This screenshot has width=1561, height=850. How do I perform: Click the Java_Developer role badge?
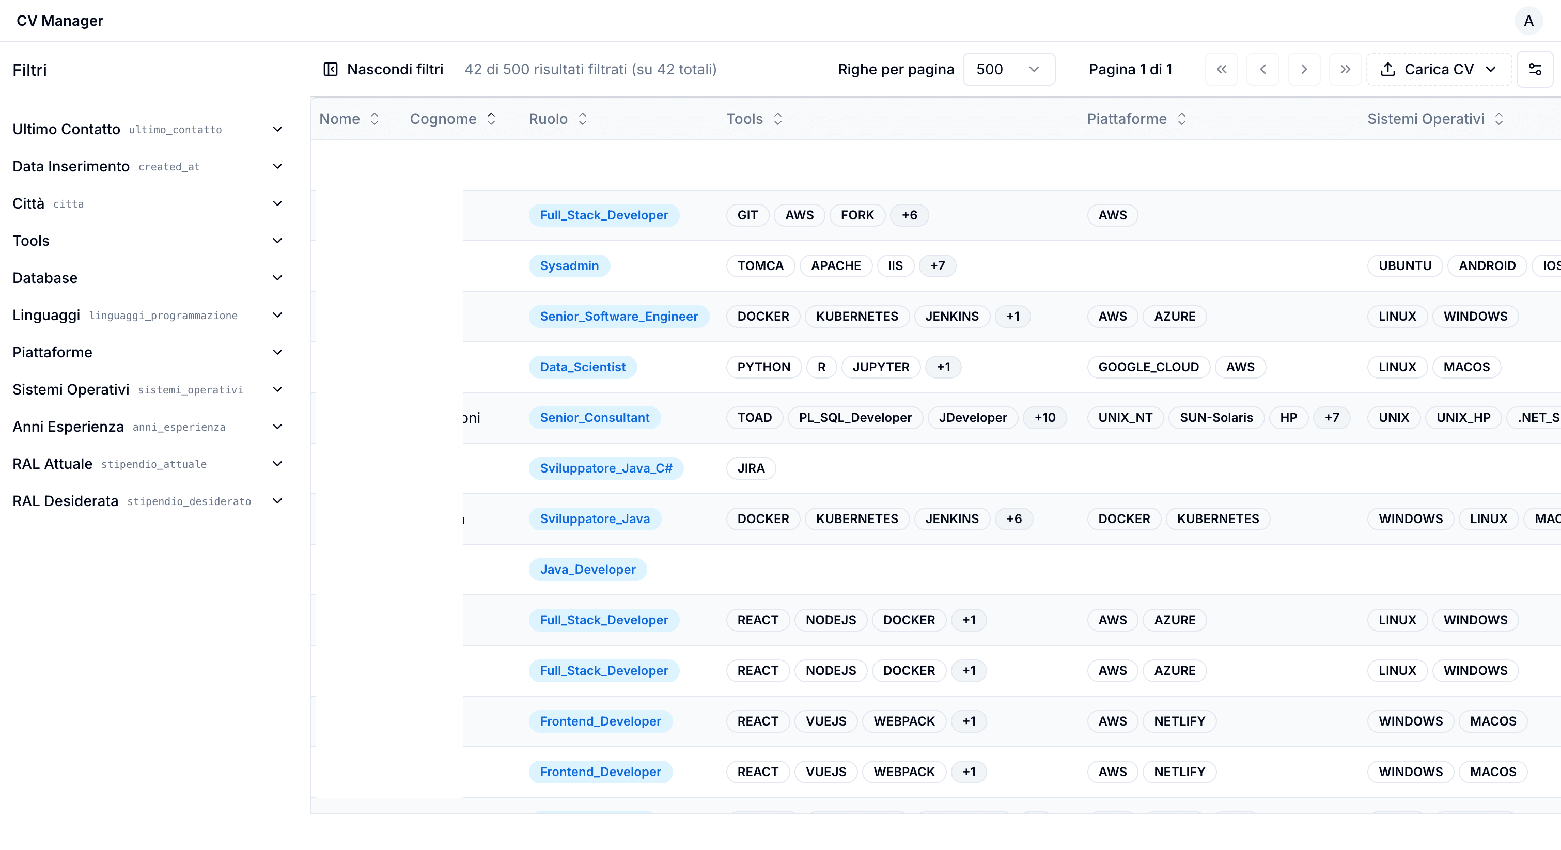pos(588,569)
